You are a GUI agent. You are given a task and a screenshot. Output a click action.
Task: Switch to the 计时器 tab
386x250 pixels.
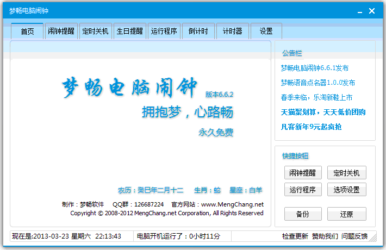232,32
